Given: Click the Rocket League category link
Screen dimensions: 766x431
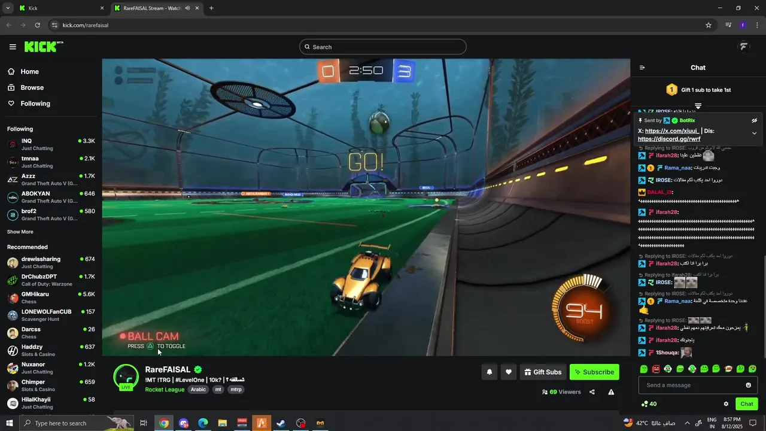Looking at the screenshot, I should pos(165,389).
